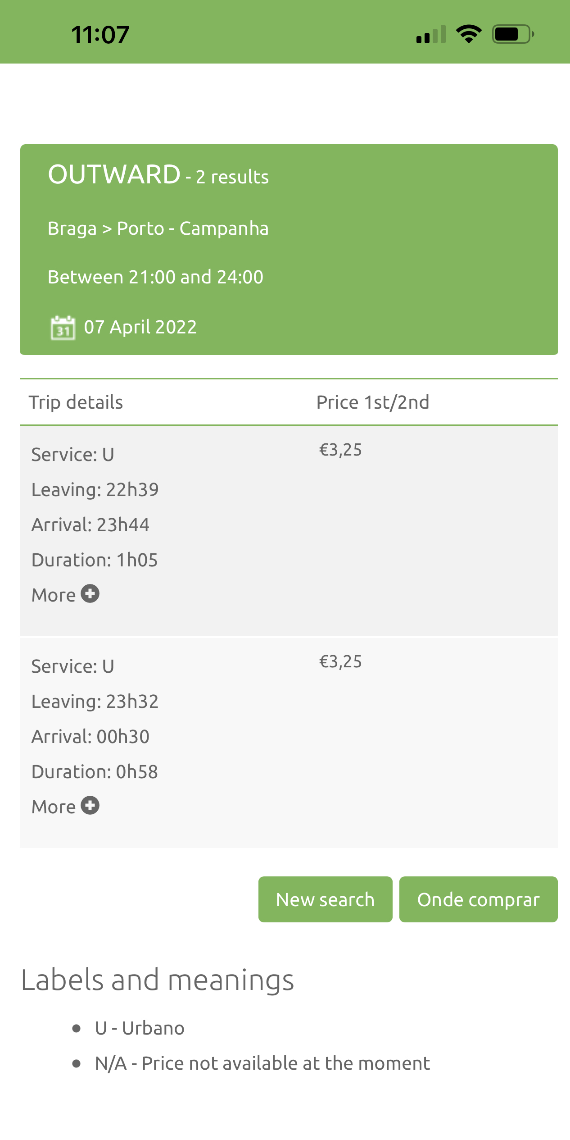Expand More plus icon for 22h39 trip

[90, 594]
